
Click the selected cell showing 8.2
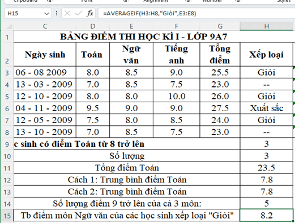266,216
